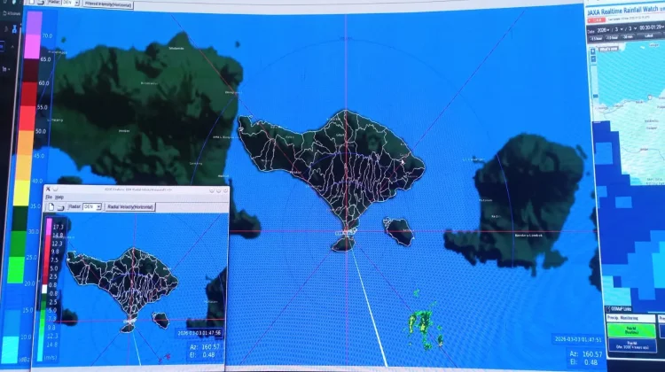Click the new document icon in Radial Velocity window
The width and height of the screenshot is (665, 372).
(51, 206)
